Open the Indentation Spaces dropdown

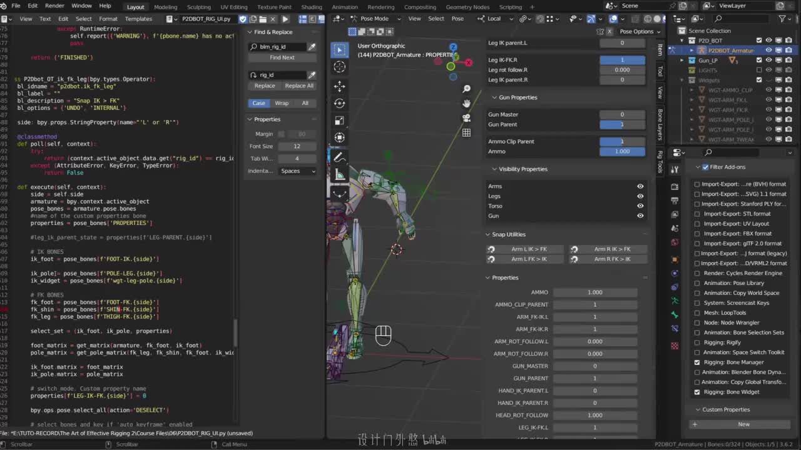[298, 171]
